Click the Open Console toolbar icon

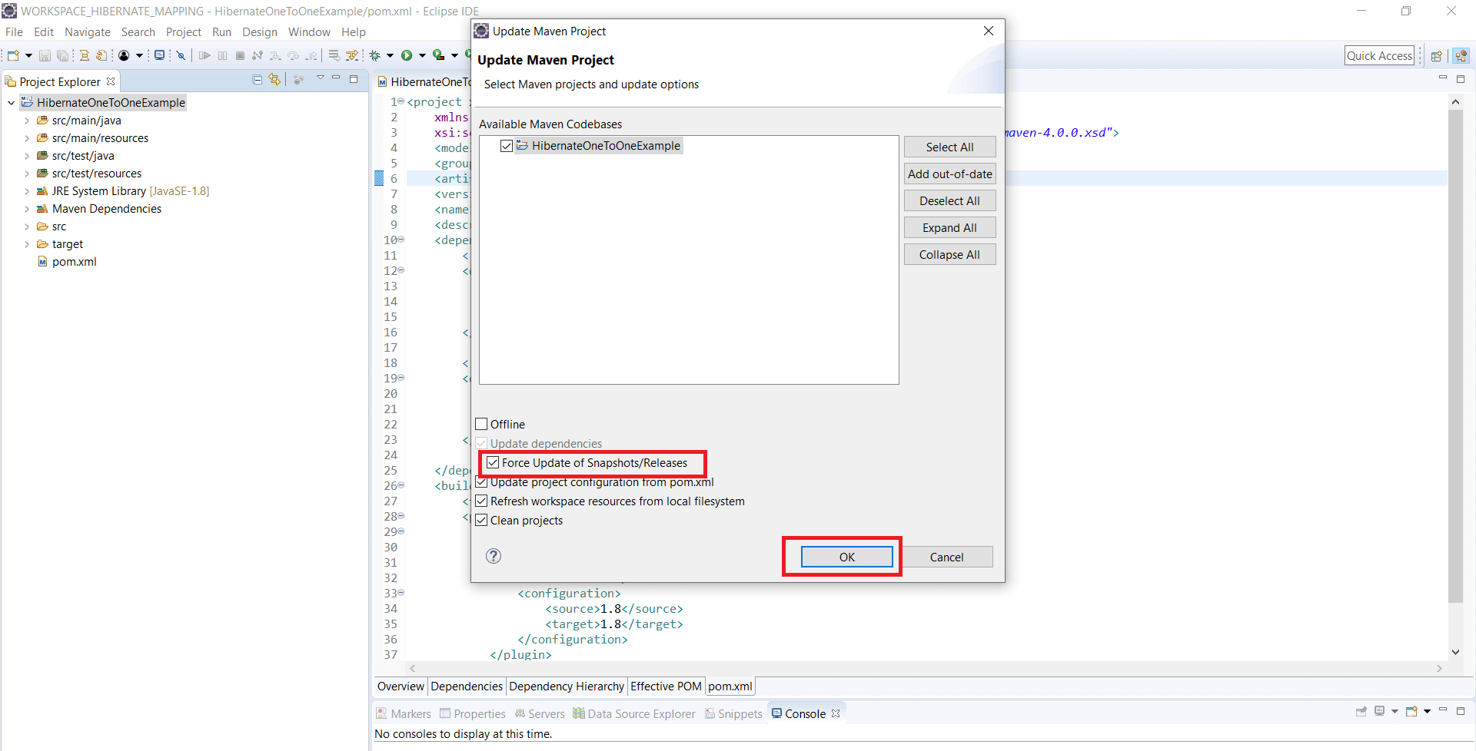click(x=159, y=55)
